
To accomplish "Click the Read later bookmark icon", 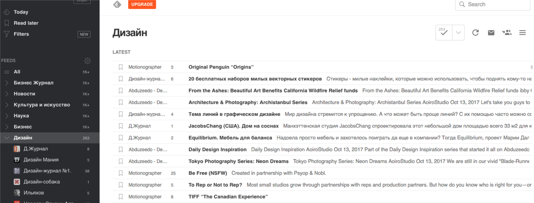I will (x=6, y=23).
